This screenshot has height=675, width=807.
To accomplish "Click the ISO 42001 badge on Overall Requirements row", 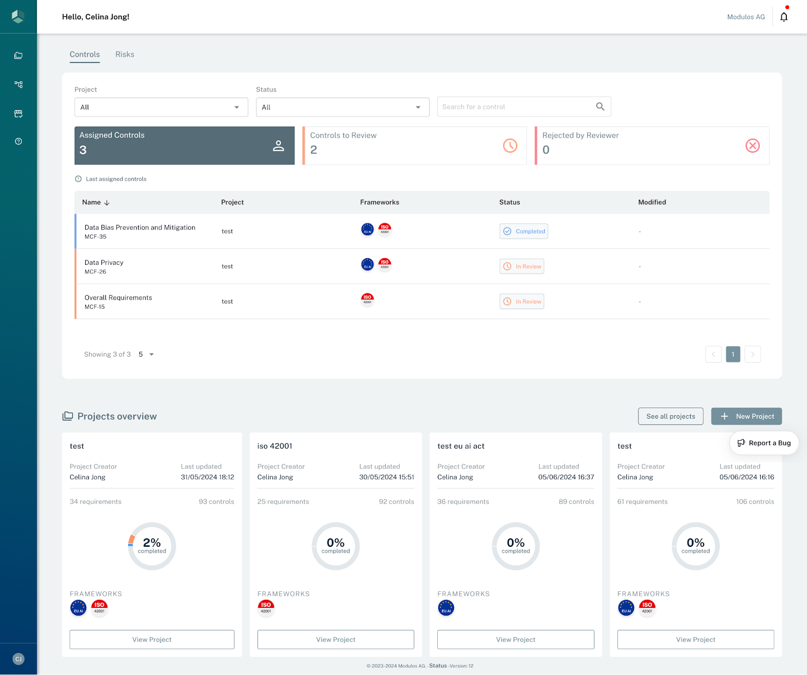I will (x=367, y=299).
